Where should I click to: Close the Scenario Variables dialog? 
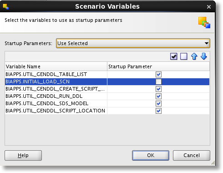click(x=209, y=7)
